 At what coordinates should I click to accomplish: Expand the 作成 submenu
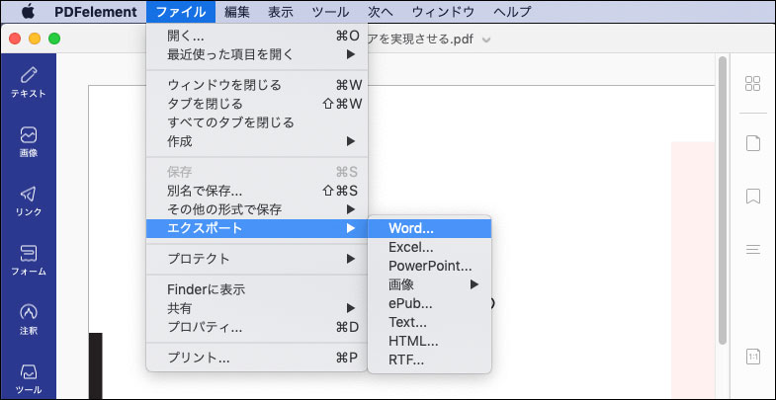click(257, 141)
